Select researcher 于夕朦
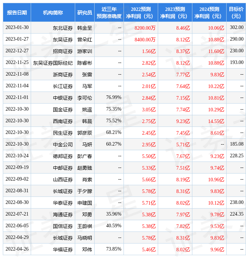The image size is (246, 258). [x=85, y=191]
